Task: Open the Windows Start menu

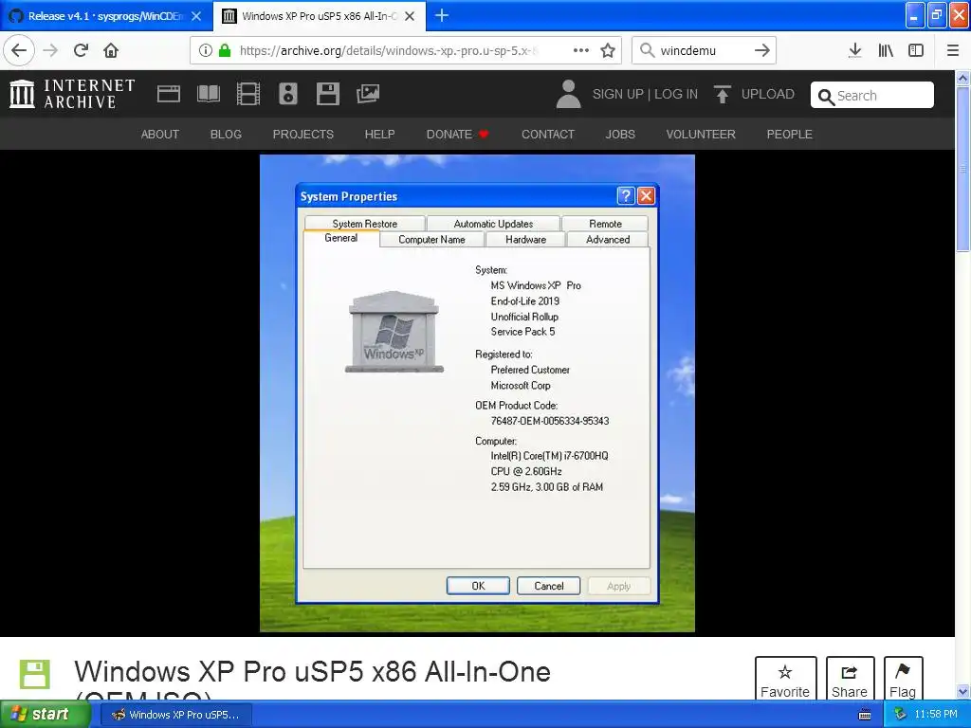Action: (44, 715)
